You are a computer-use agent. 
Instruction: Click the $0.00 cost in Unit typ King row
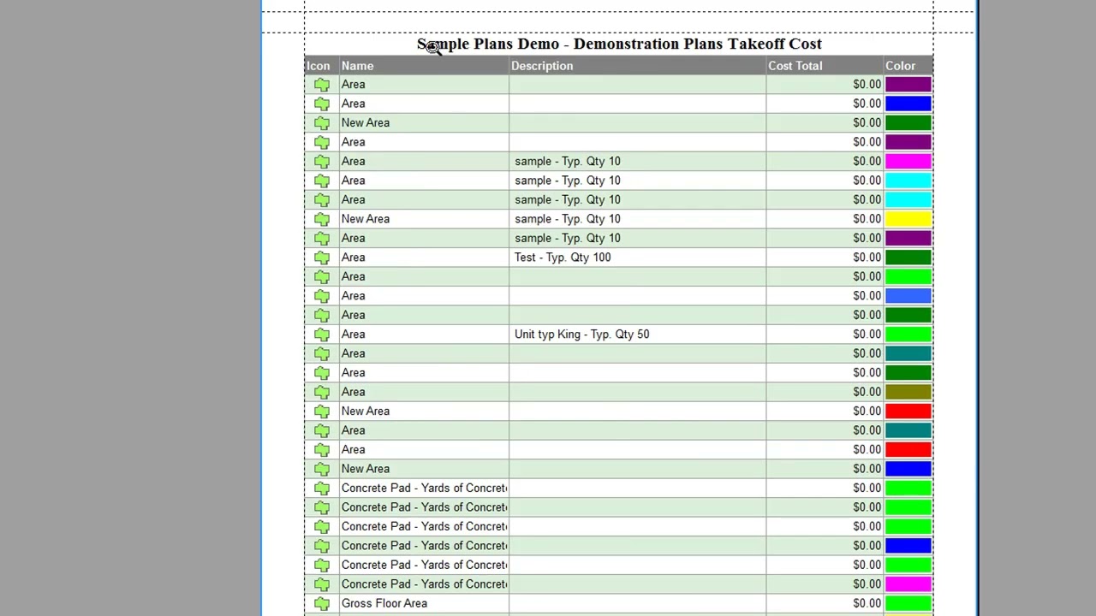point(867,335)
